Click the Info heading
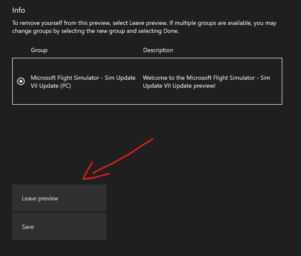301x256 pixels. (19, 10)
